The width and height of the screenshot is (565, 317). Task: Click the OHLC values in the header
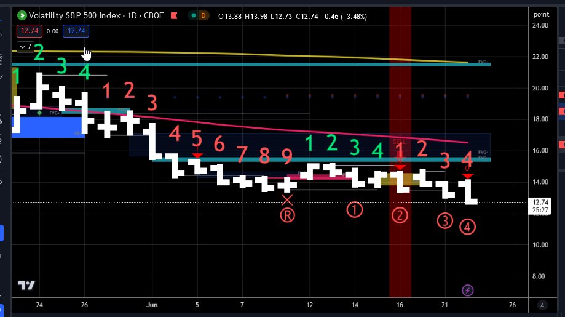pos(293,17)
